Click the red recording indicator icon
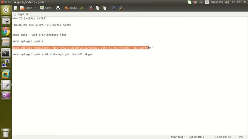The image size is (248, 139). (195, 2)
